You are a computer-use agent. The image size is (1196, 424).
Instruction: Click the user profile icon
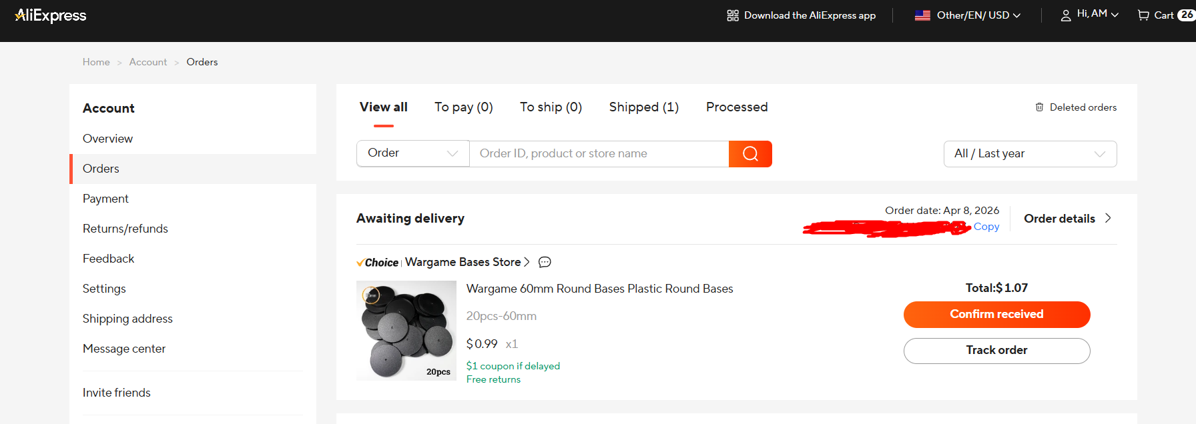[1066, 15]
